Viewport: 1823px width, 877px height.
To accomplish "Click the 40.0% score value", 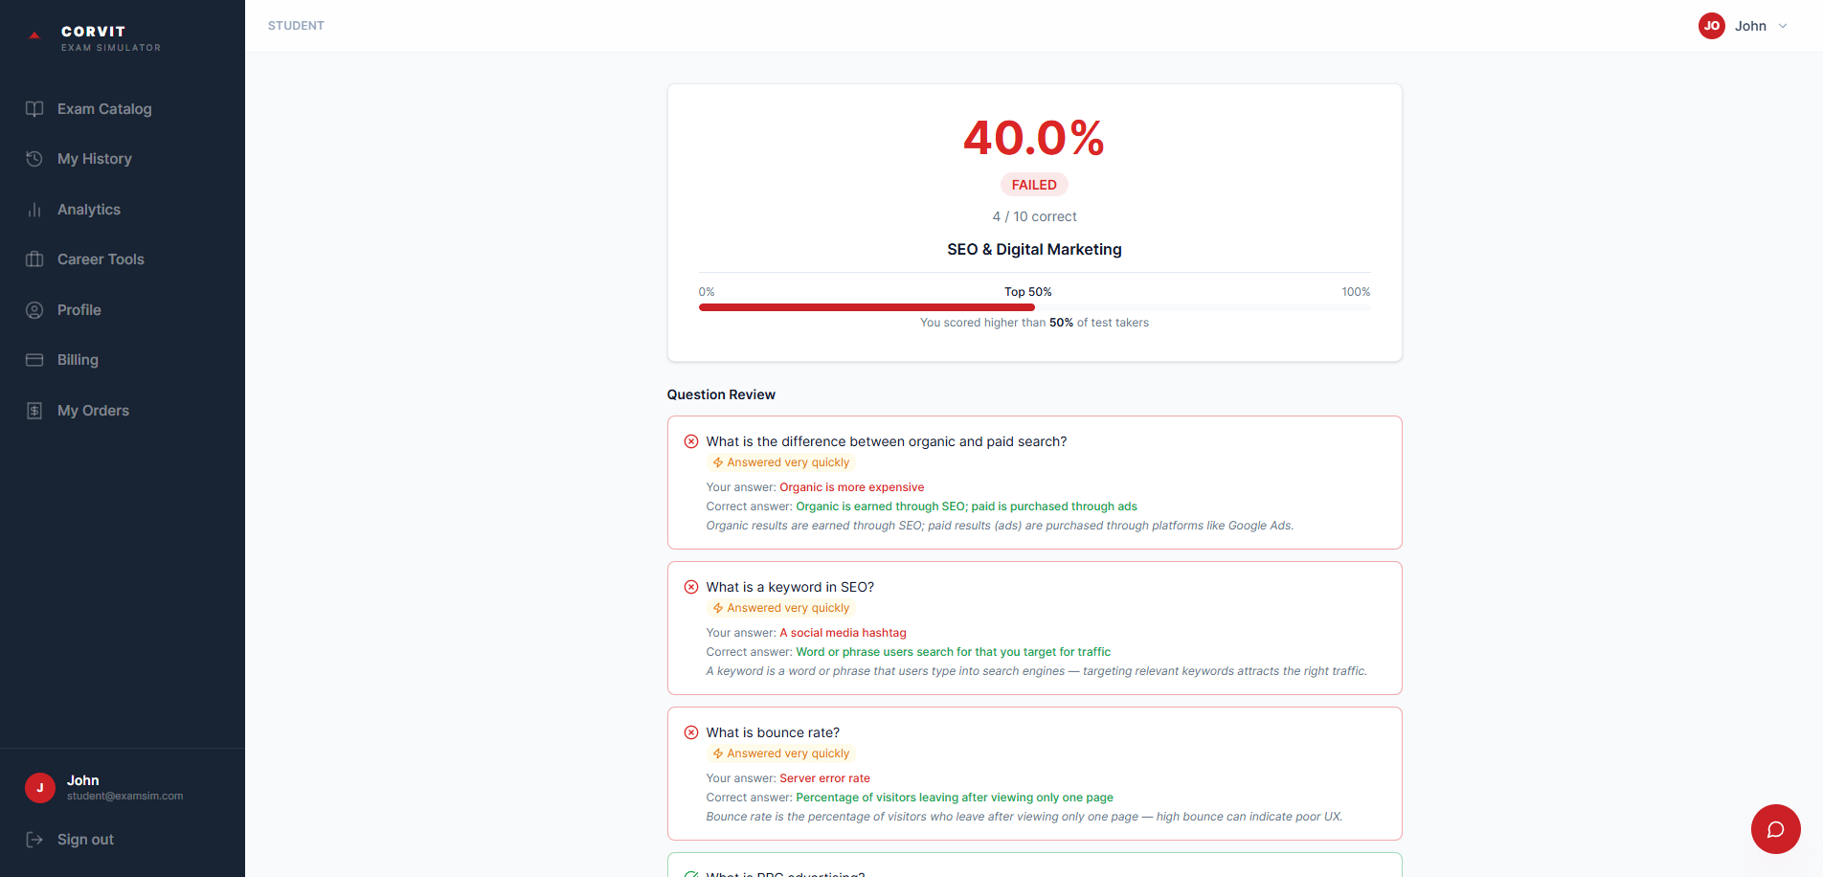I will click(x=1034, y=138).
